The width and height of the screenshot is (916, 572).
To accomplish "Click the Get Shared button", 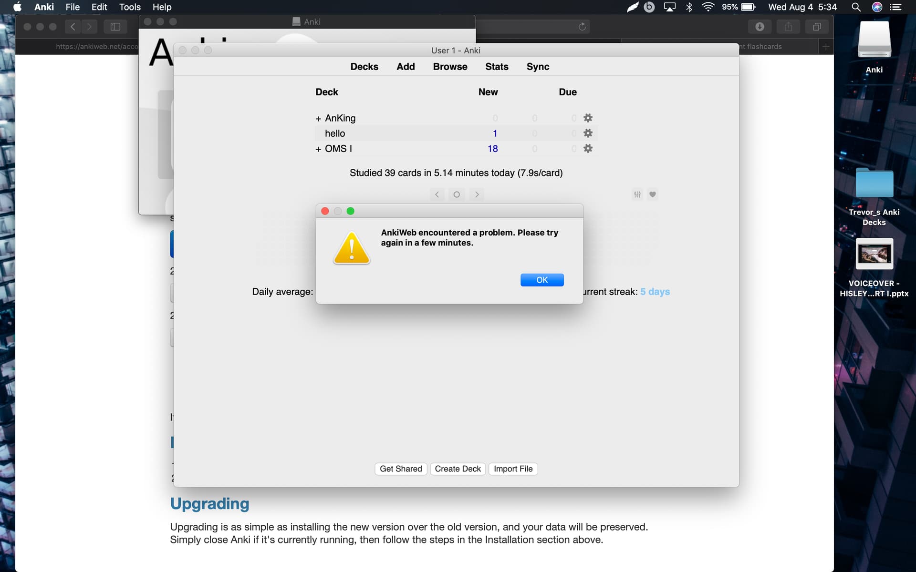I will point(401,469).
